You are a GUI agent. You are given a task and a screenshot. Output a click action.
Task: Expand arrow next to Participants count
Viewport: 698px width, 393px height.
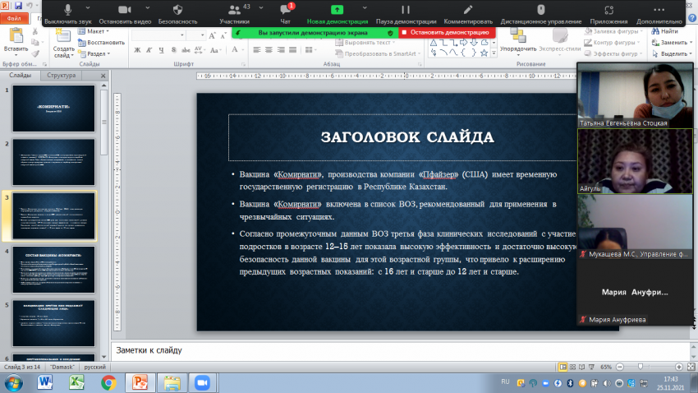[x=261, y=8]
